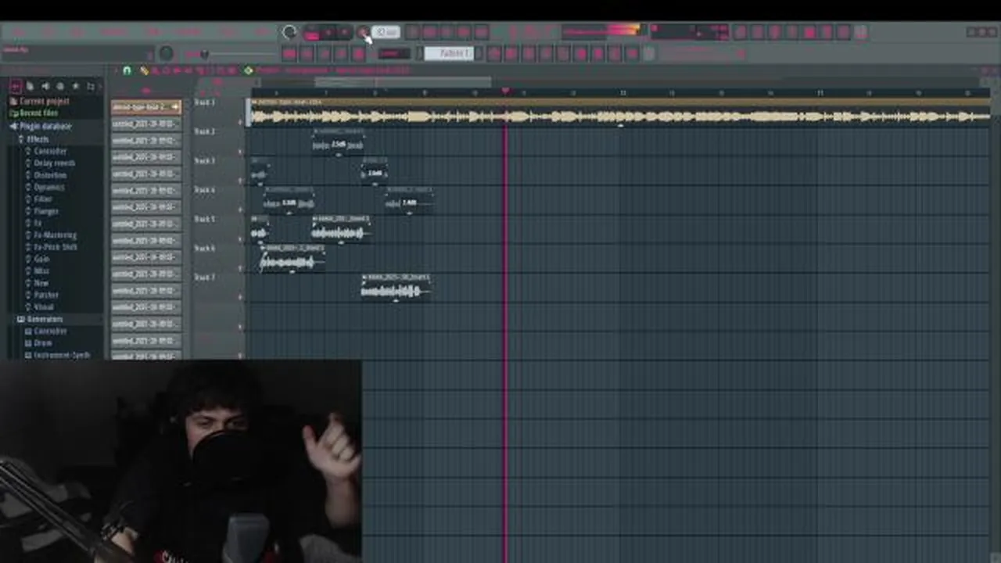Mute Track 2 with its small dot
Screen dimensions: 1001x563
pos(241,152)
